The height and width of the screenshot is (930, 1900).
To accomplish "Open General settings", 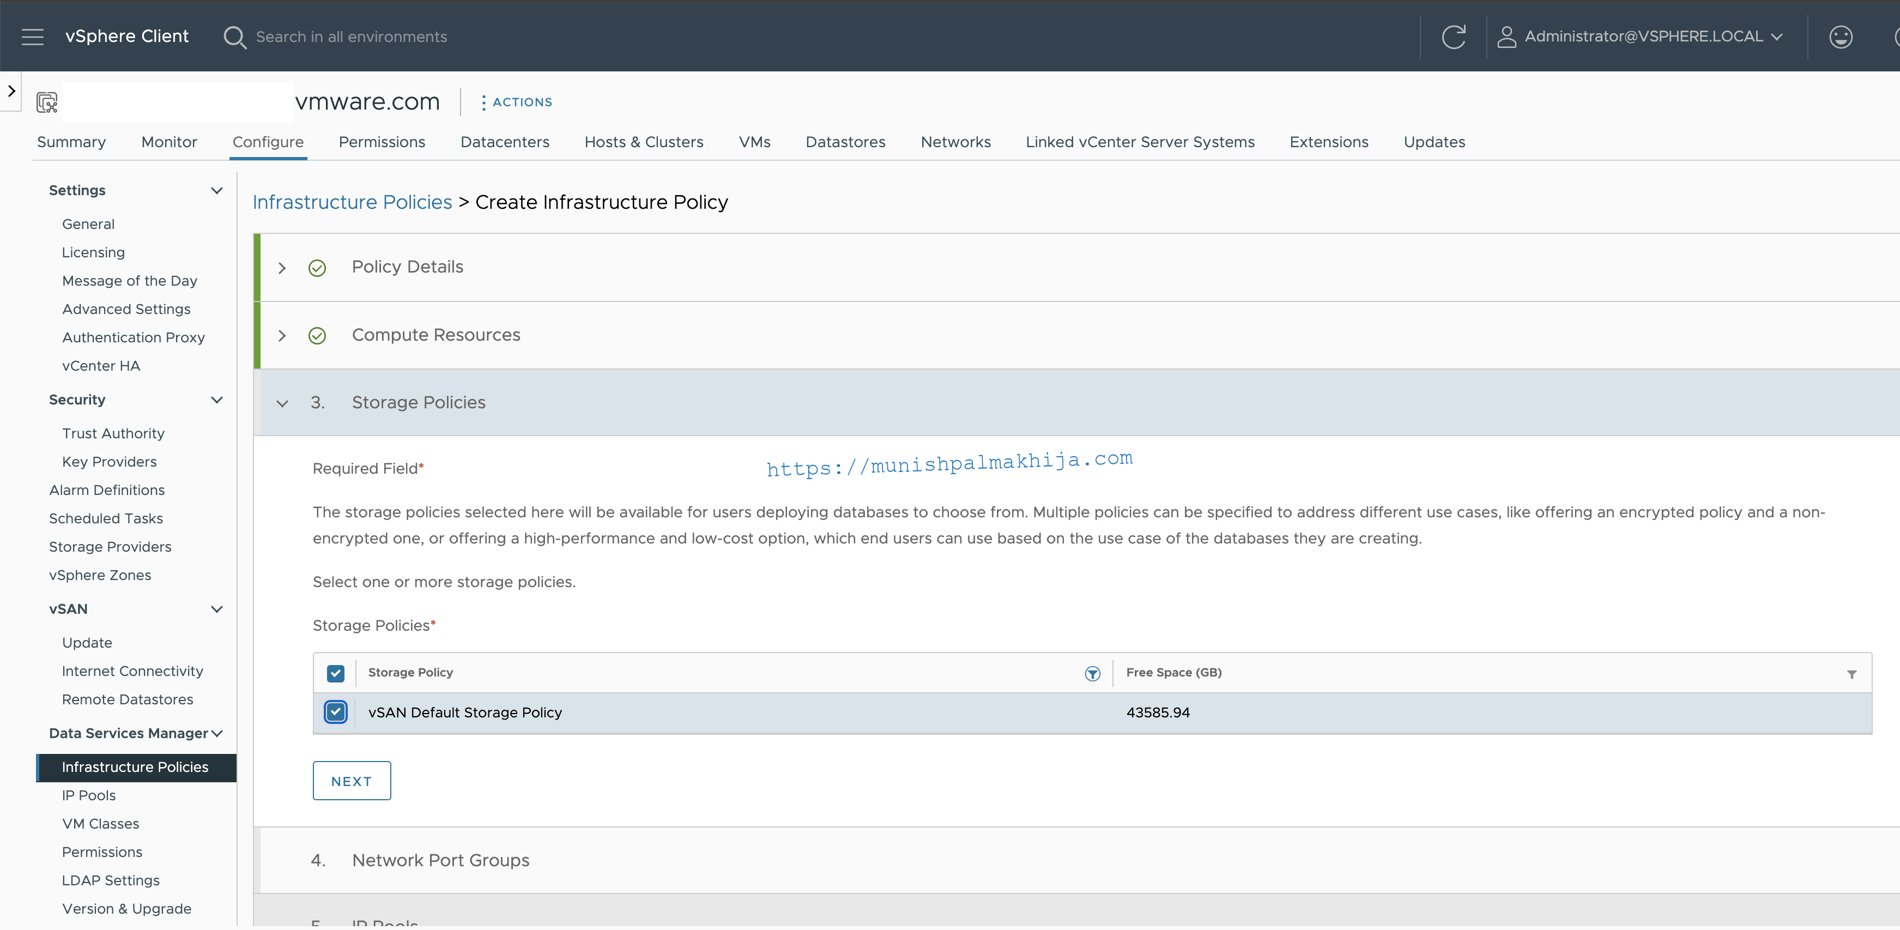I will pyautogui.click(x=88, y=224).
